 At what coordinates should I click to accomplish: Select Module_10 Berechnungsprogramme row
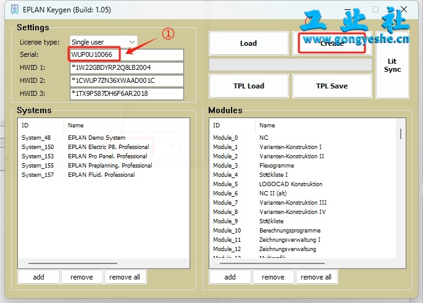[303, 231]
